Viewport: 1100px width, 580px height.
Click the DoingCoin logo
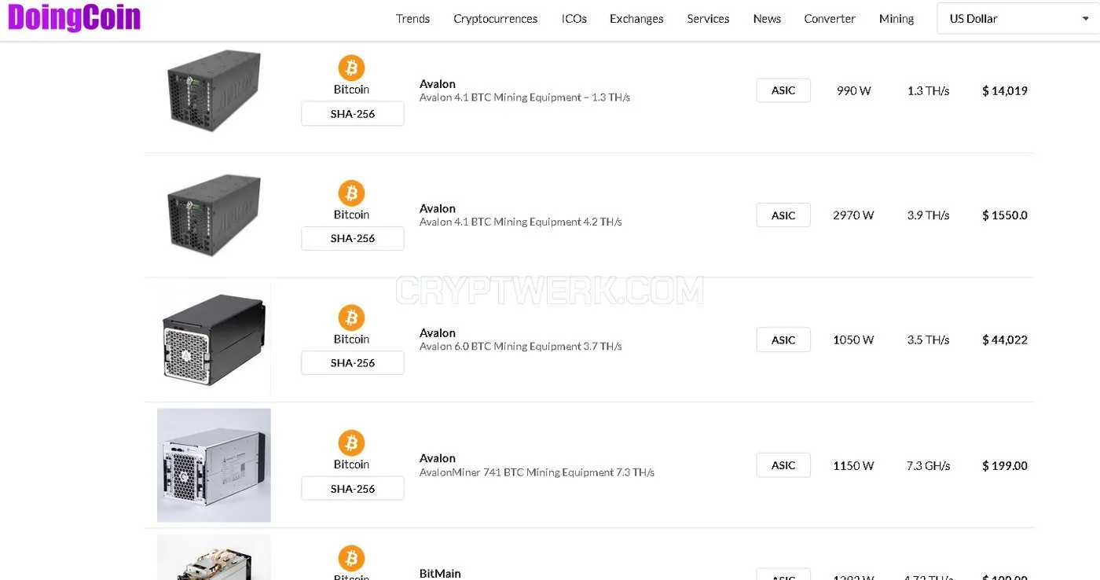click(x=75, y=17)
